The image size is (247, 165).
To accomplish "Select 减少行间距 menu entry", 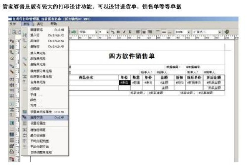I will pyautogui.click(x=45, y=135).
